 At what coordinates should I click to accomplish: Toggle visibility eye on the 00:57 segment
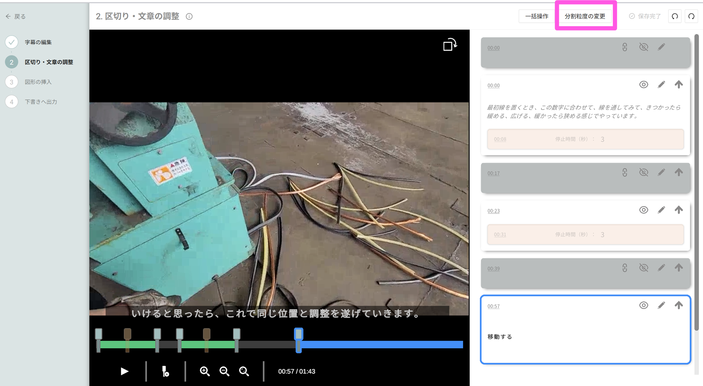pyautogui.click(x=644, y=305)
